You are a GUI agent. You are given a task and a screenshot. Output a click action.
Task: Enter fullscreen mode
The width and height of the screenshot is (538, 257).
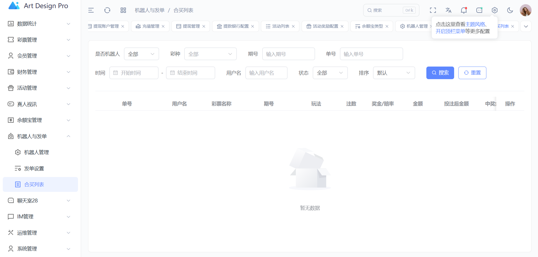coord(433,10)
